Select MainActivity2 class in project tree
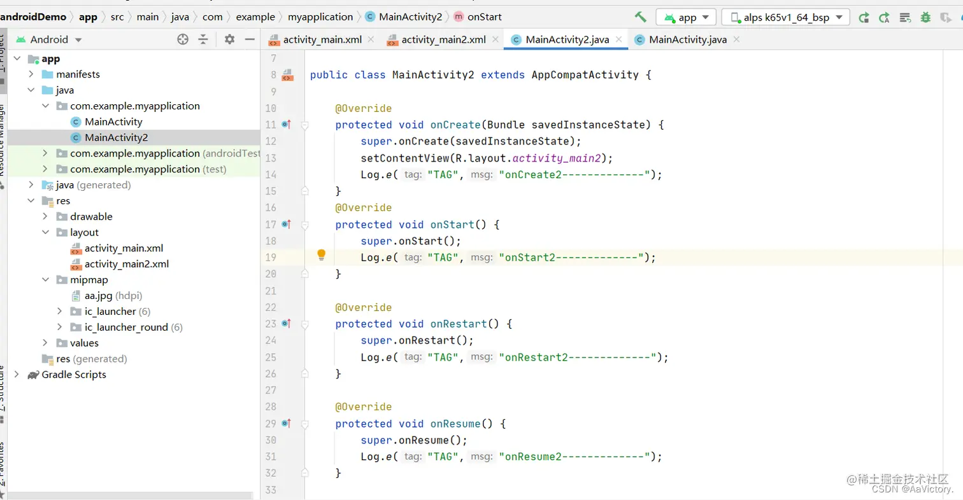The width and height of the screenshot is (963, 500). pos(116,137)
